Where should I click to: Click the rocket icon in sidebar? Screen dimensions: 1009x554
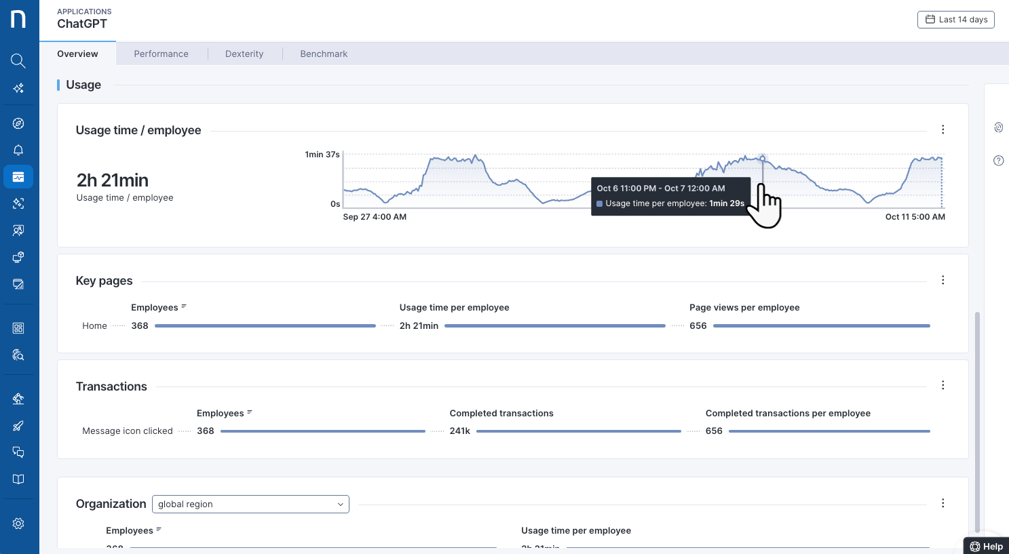coord(18,426)
